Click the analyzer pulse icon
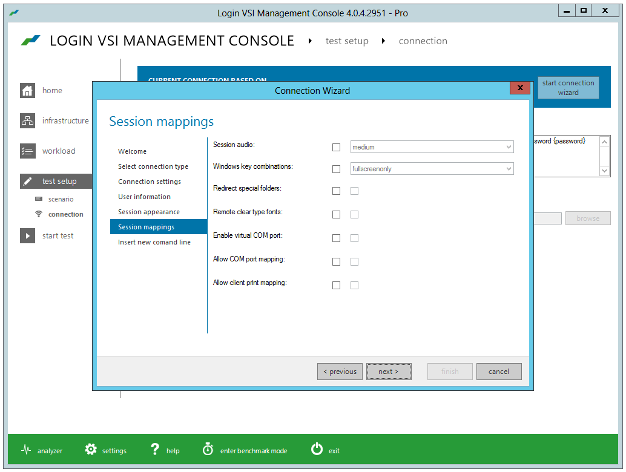626x472 pixels. (x=26, y=450)
